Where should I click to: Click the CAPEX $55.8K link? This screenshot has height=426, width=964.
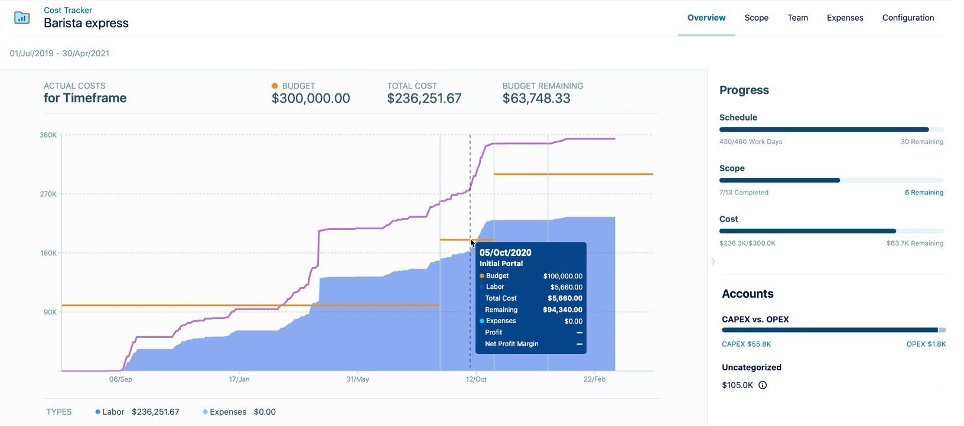pyautogui.click(x=746, y=344)
